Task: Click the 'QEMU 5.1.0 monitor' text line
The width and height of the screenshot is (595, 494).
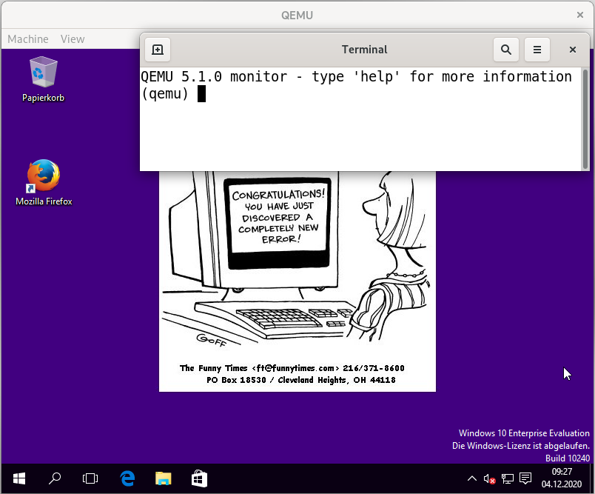Action: coord(356,77)
